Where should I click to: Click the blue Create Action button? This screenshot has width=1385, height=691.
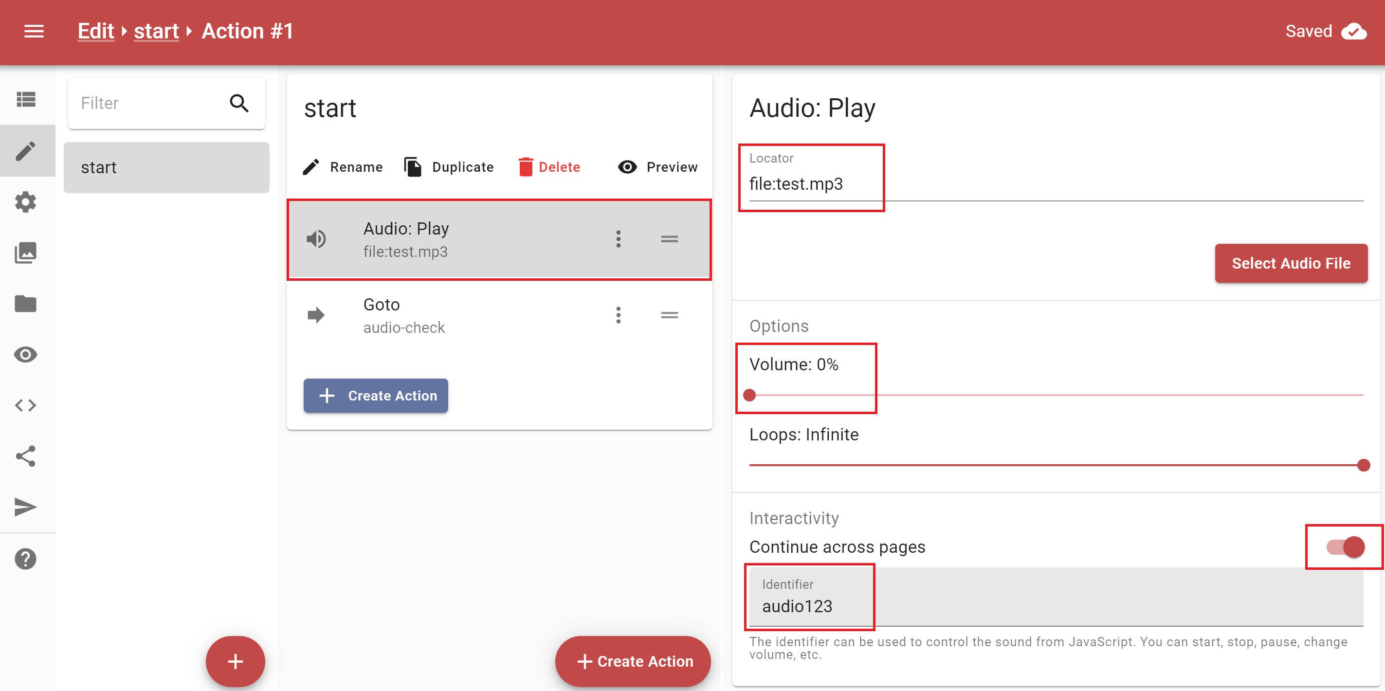coord(376,396)
